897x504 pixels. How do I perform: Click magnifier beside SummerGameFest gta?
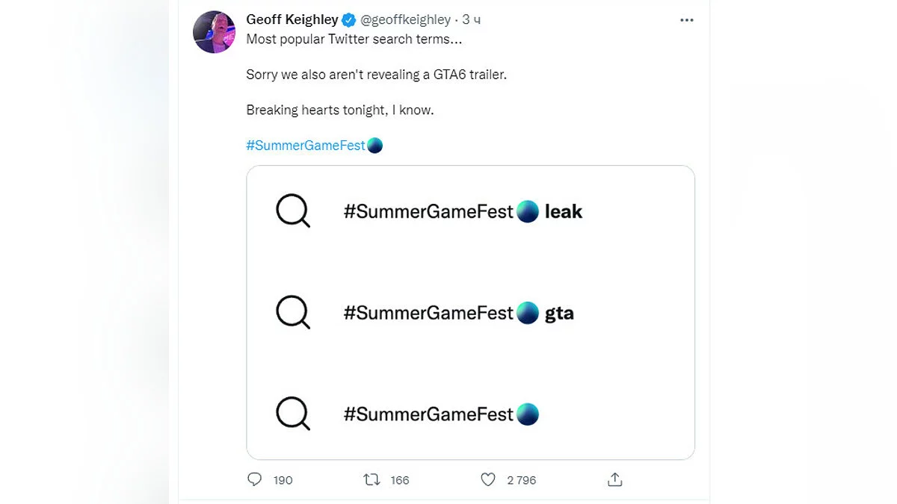click(292, 312)
